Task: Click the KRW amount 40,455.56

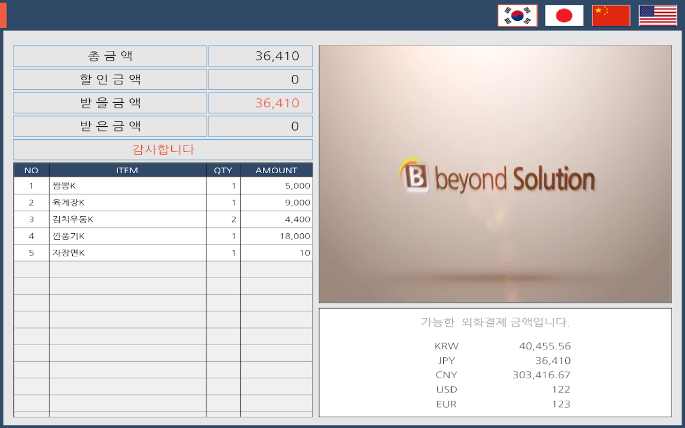Action: 545,346
